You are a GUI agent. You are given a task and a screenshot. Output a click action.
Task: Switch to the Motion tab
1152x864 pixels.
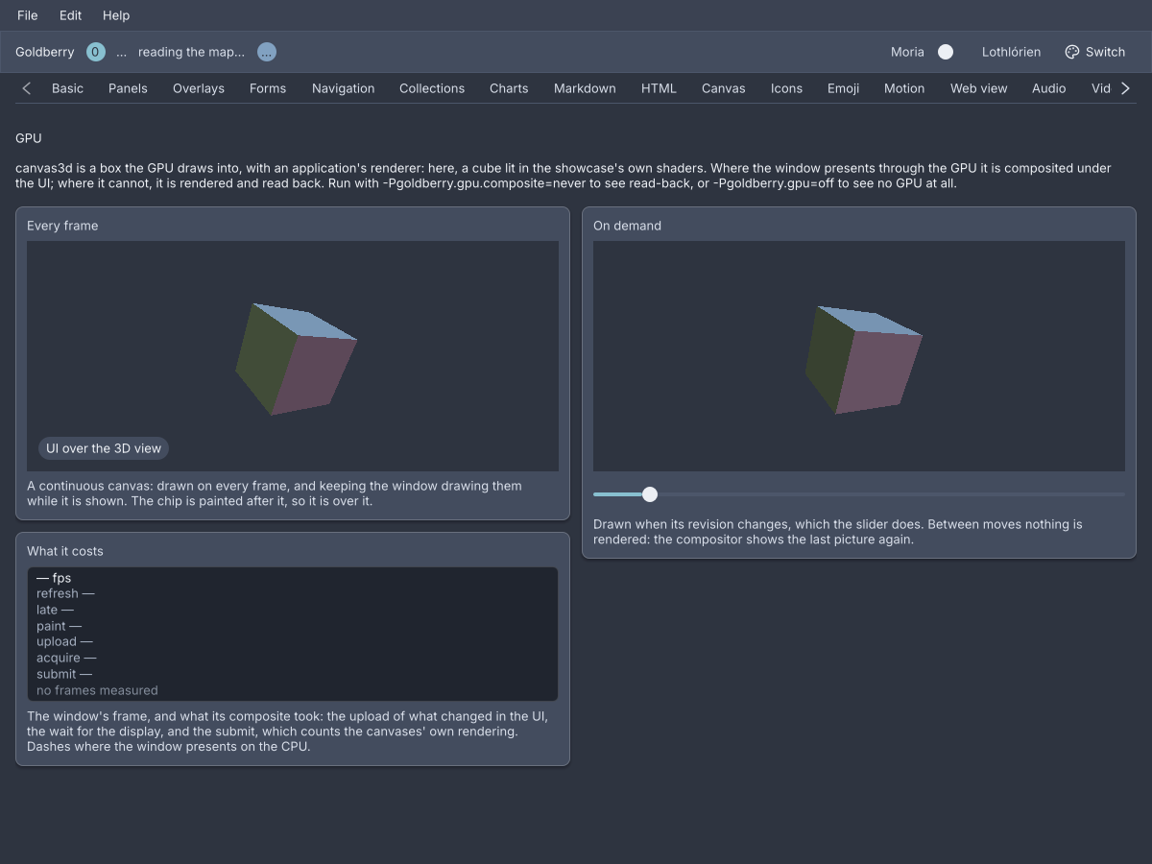click(904, 88)
